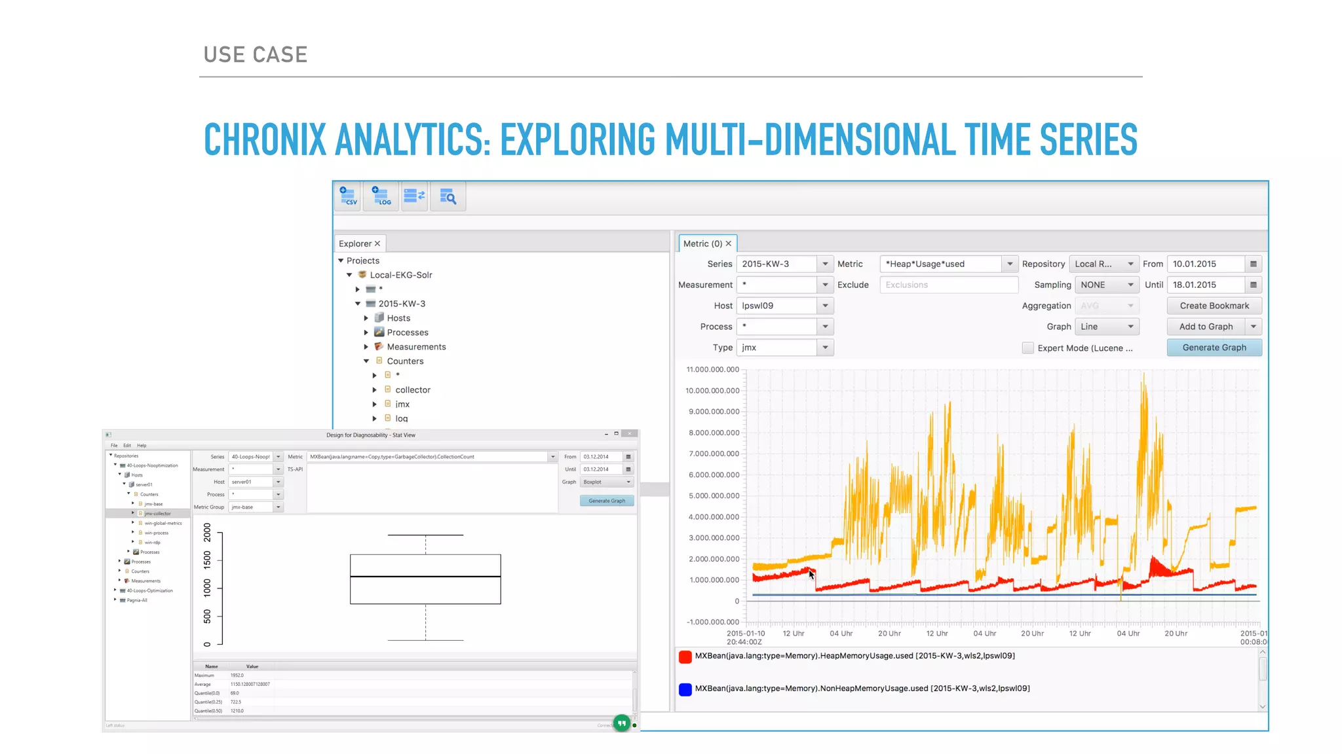Open the Process dropdown in Metric panel
Viewport: 1342px width, 754px height.
(825, 327)
